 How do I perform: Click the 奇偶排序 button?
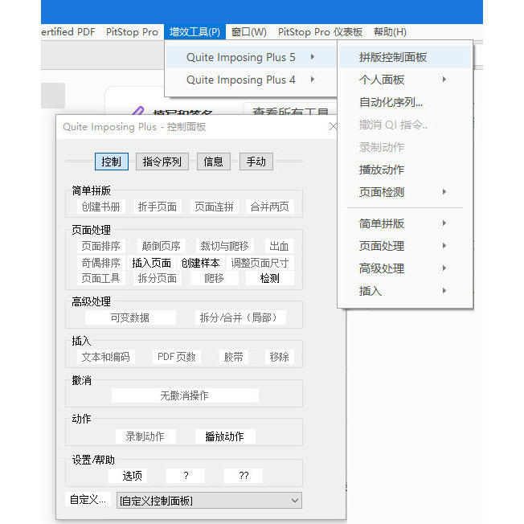click(101, 263)
